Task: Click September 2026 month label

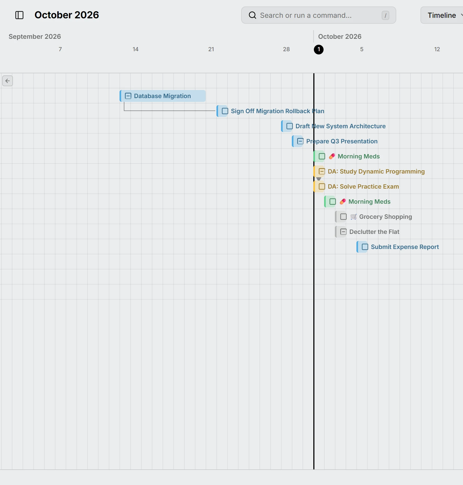Action: coord(35,36)
